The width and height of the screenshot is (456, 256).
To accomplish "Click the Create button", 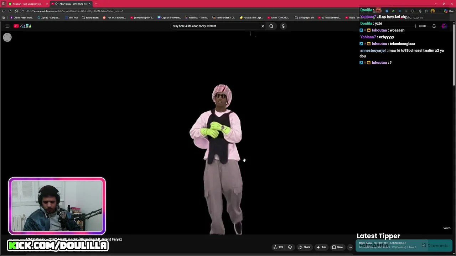I will pyautogui.click(x=420, y=26).
